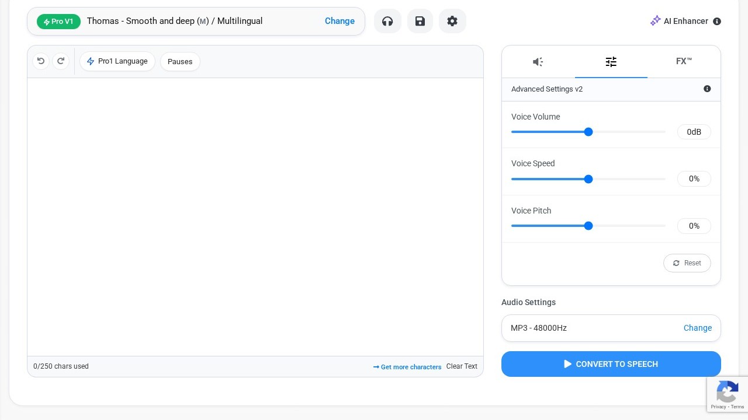Switch to the speaker volume tab

pos(538,62)
